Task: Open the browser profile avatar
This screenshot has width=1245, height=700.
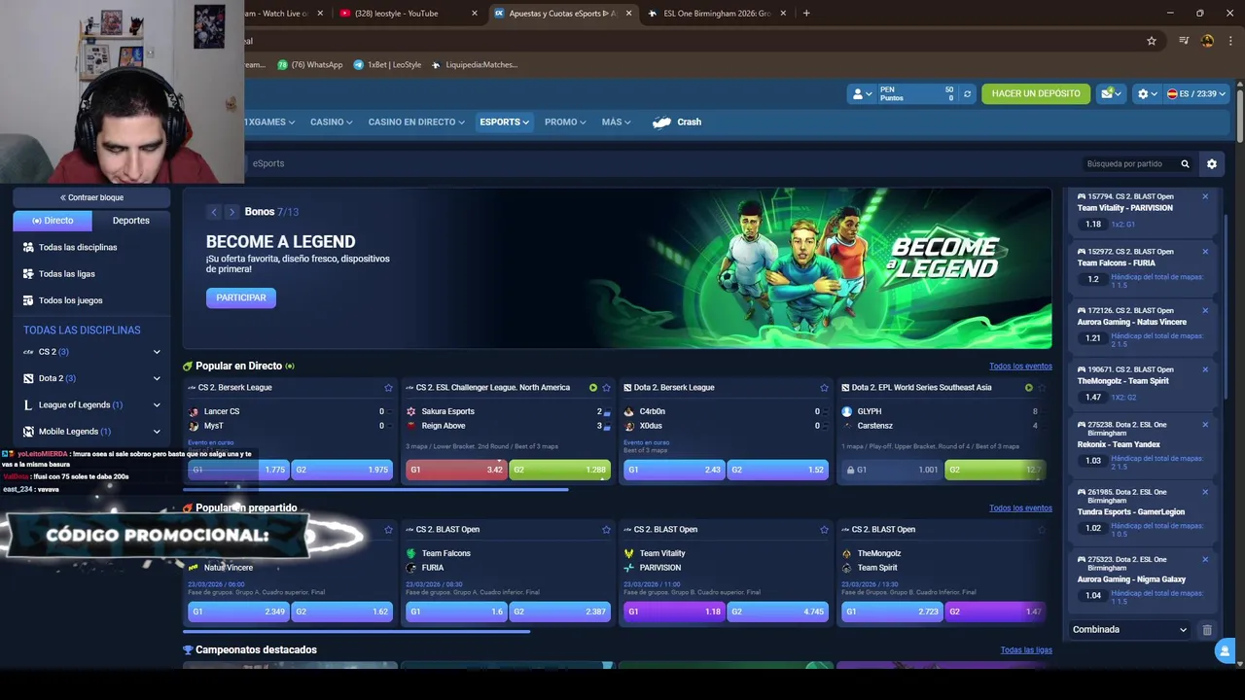Action: click(x=1207, y=41)
